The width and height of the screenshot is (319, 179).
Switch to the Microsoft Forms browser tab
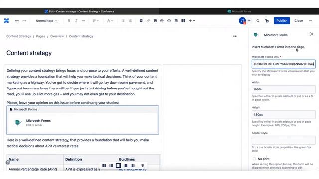(239, 11)
